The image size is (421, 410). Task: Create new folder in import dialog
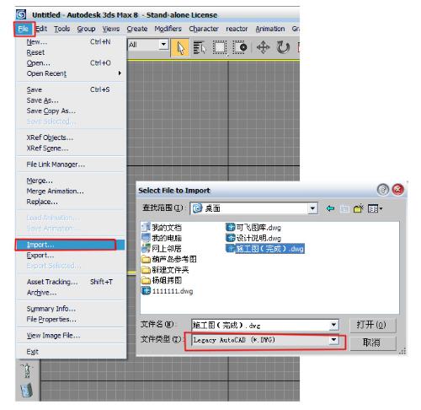pos(359,208)
